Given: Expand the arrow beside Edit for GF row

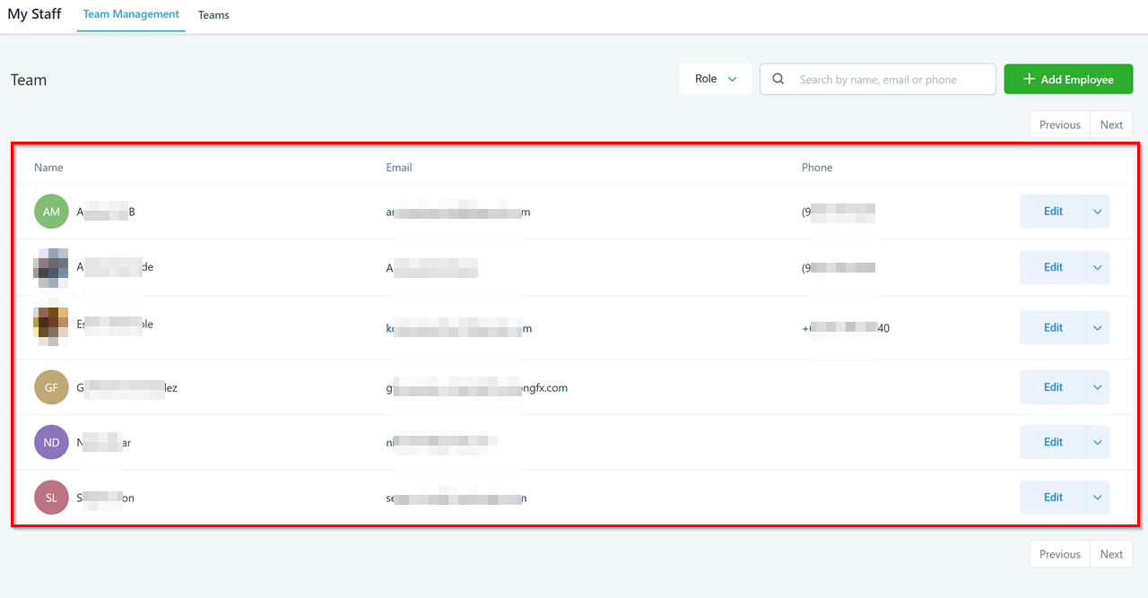Looking at the screenshot, I should pyautogui.click(x=1098, y=387).
